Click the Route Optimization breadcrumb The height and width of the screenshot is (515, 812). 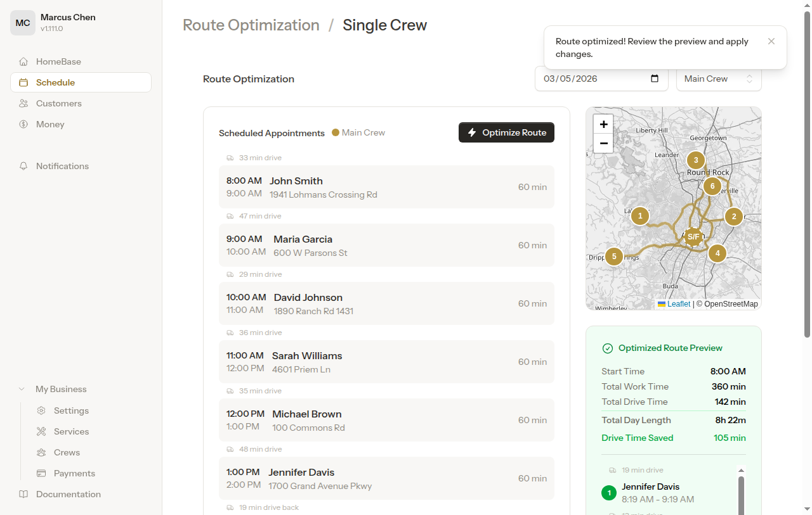click(251, 25)
